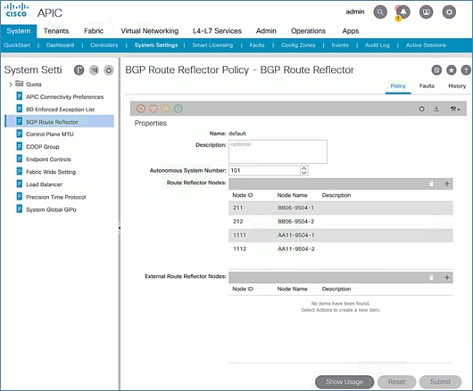Viewport: 473px width, 391px height.
Task: Click the Reset button
Action: point(396,382)
